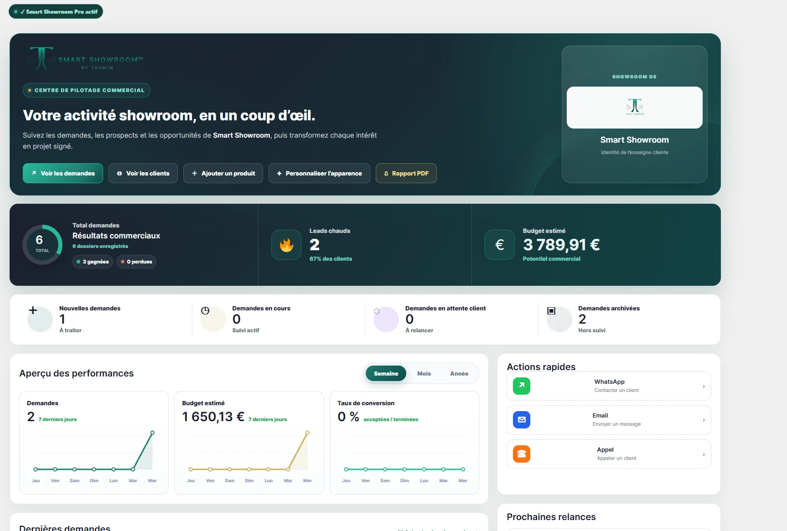Expand the Email action chevron

click(x=704, y=420)
